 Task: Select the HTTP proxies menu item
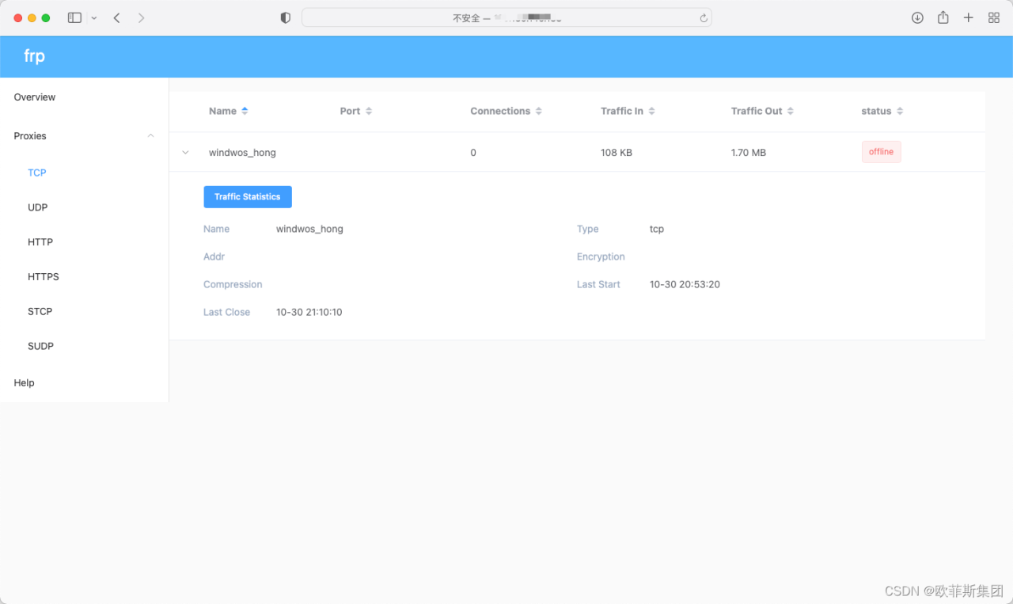point(40,242)
